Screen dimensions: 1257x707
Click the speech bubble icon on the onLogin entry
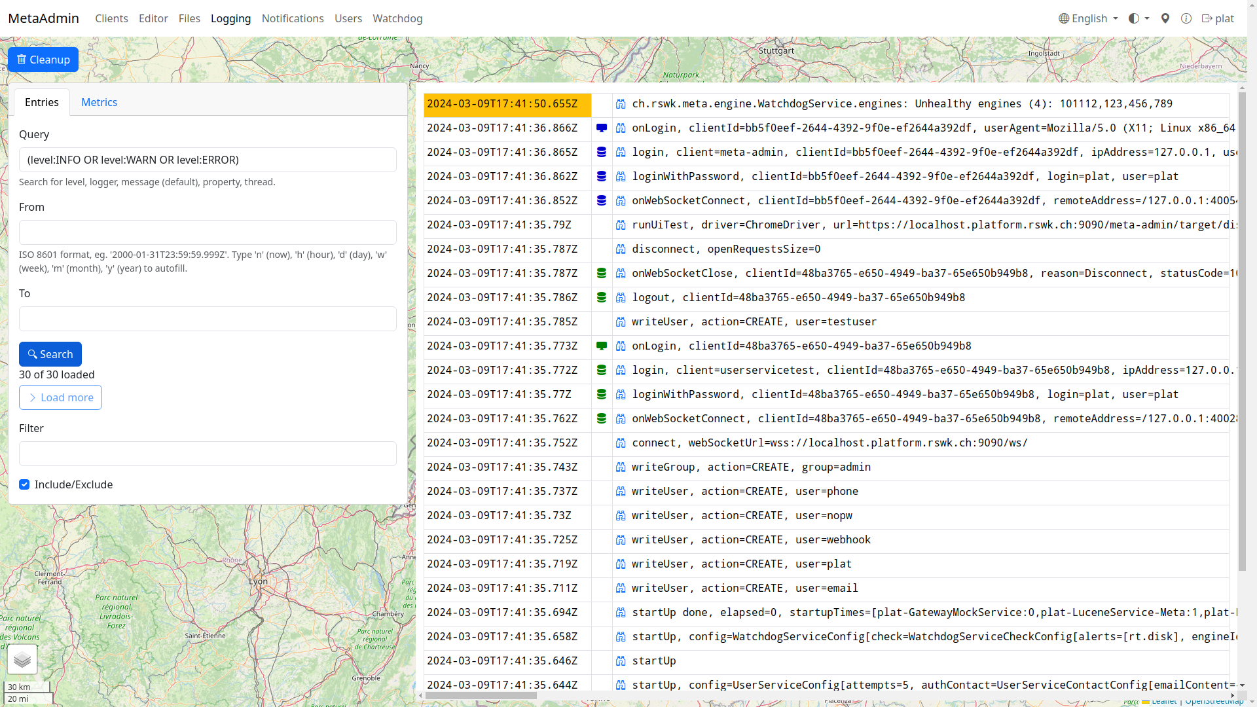click(601, 128)
